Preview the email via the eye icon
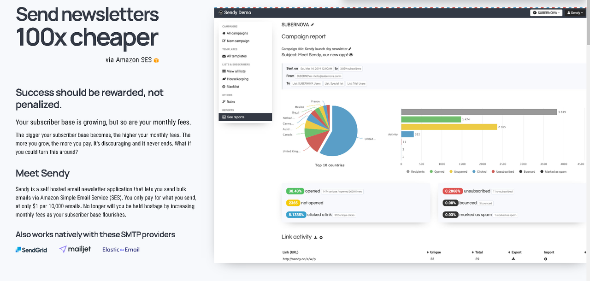This screenshot has width=590, height=281. pos(351,55)
